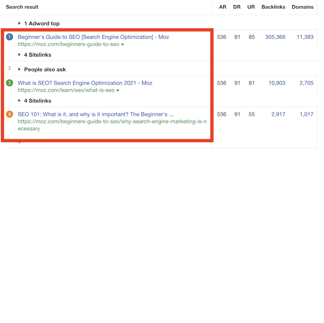324x323 pixels.
Task: Select UR value 85 in first row
Action: (252, 37)
